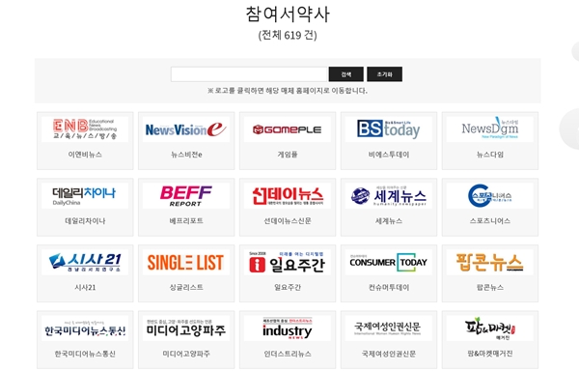Click the NewsVision e logo
Screen dimensions: 579x371
186,128
